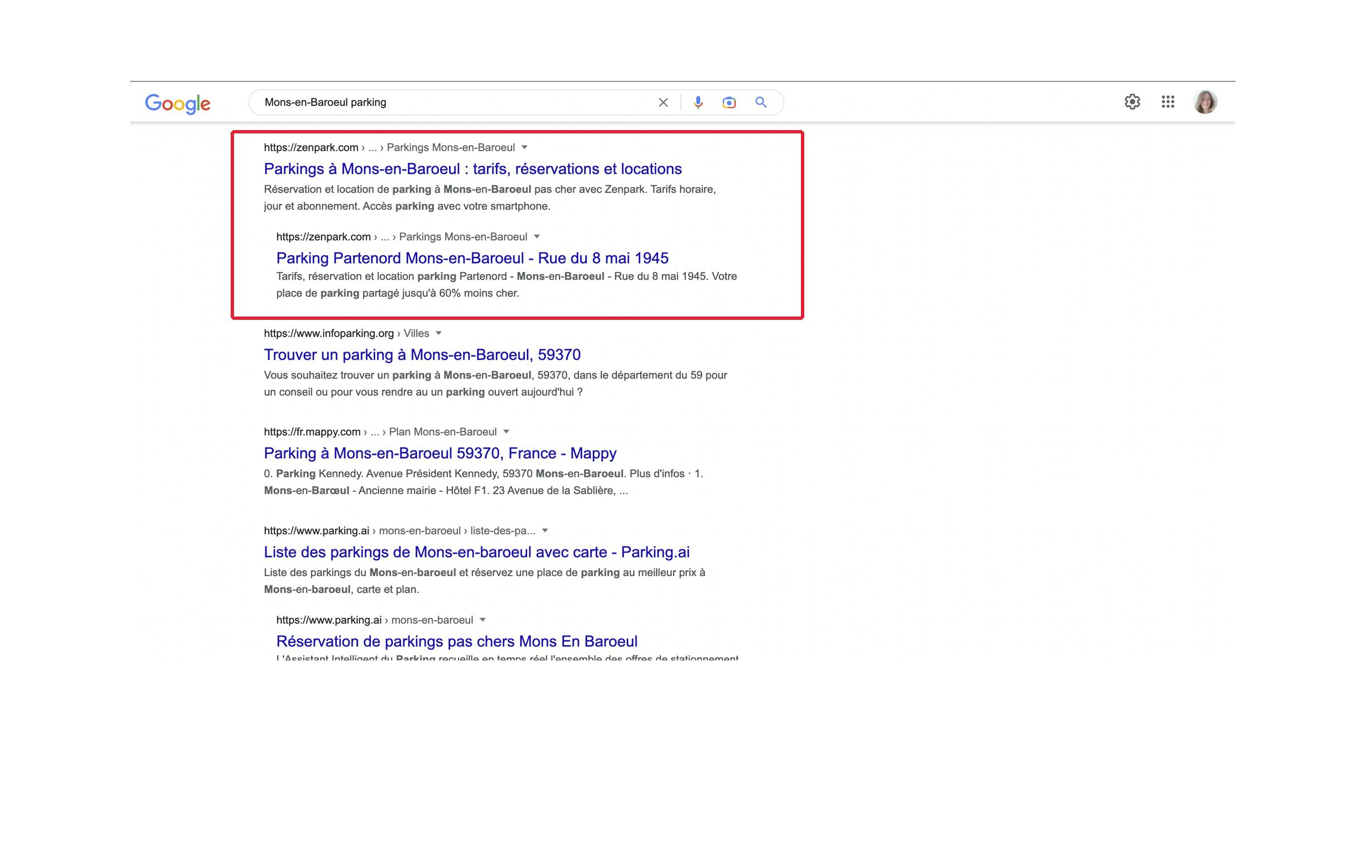The height and width of the screenshot is (853, 1365).
Task: Click the magnifying glass search button
Action: (761, 103)
